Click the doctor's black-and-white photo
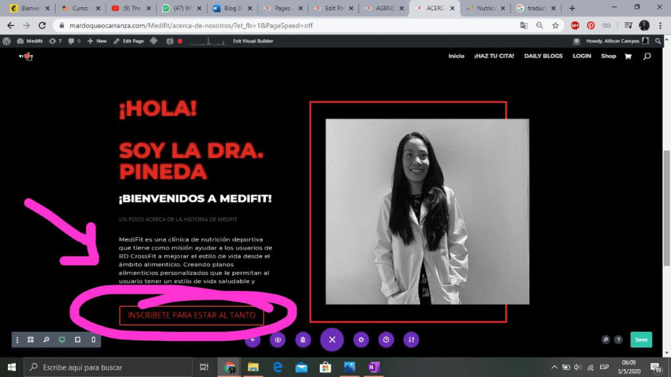Image resolution: width=671 pixels, height=377 pixels. point(427,211)
